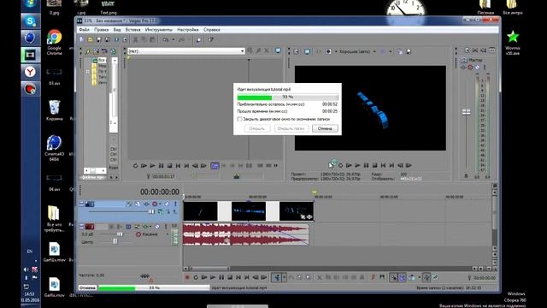Click the Master bus fader handle
Screen dimensions: 547x308
click(x=466, y=112)
